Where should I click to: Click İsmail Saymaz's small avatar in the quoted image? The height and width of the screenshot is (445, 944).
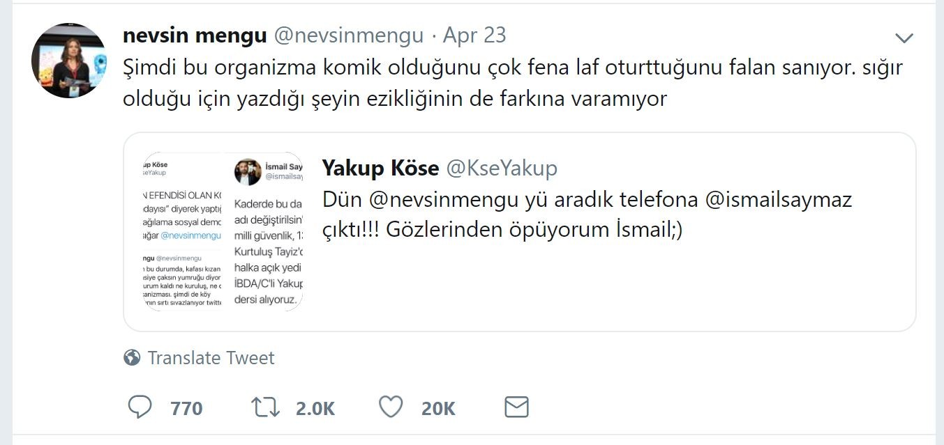pos(248,172)
